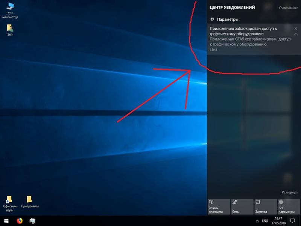Viewport: 301px width, 226px height.
Task: Open the GTA5.exe blocked access notification text
Action: click(x=250, y=41)
